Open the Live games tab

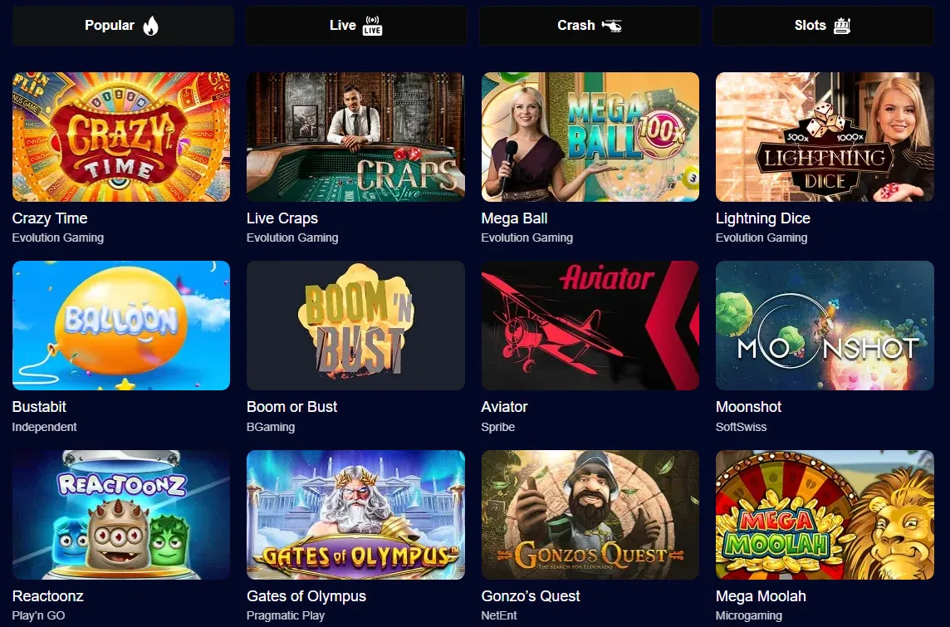[356, 26]
